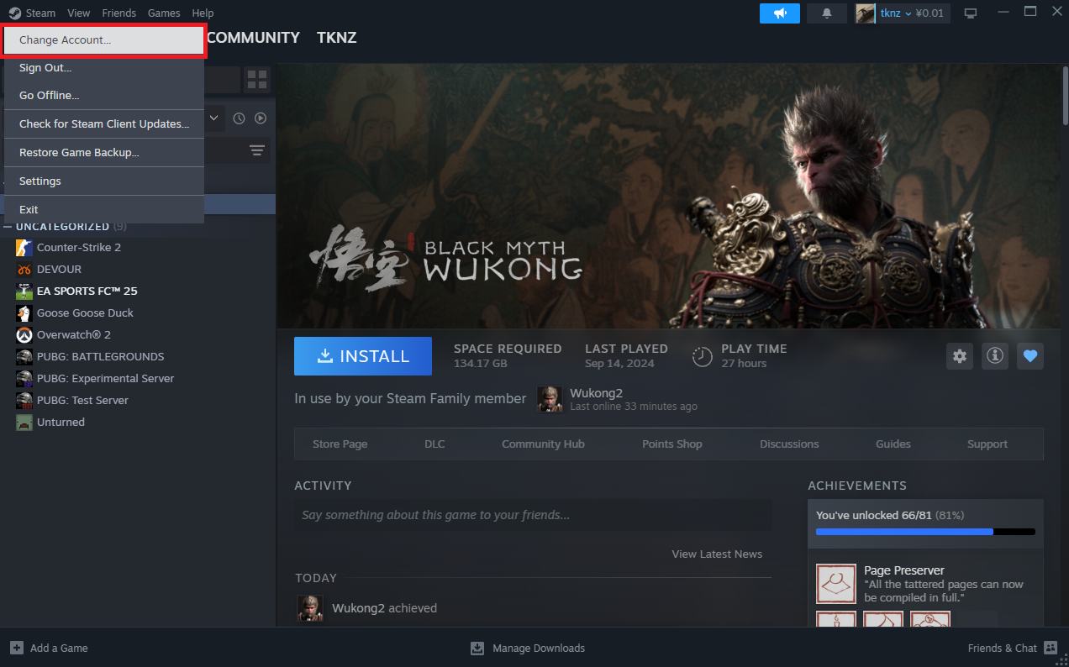Open the library filter options icon
This screenshot has height=667, width=1069.
point(257,150)
